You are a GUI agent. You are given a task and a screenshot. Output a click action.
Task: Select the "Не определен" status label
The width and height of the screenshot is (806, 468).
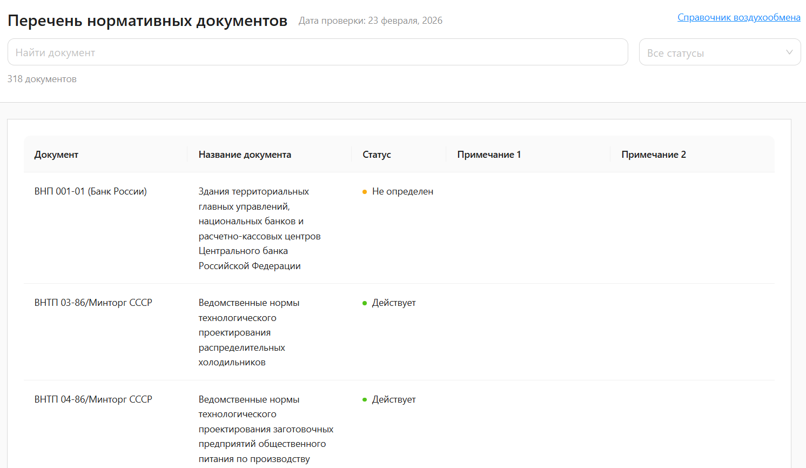click(x=402, y=191)
